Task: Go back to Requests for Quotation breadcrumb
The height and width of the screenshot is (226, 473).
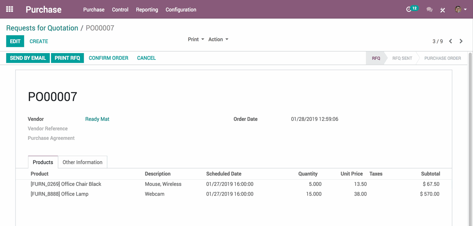Action: pos(42,28)
